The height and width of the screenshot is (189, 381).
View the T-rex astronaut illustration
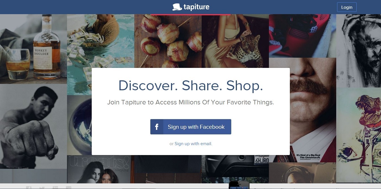(359, 135)
